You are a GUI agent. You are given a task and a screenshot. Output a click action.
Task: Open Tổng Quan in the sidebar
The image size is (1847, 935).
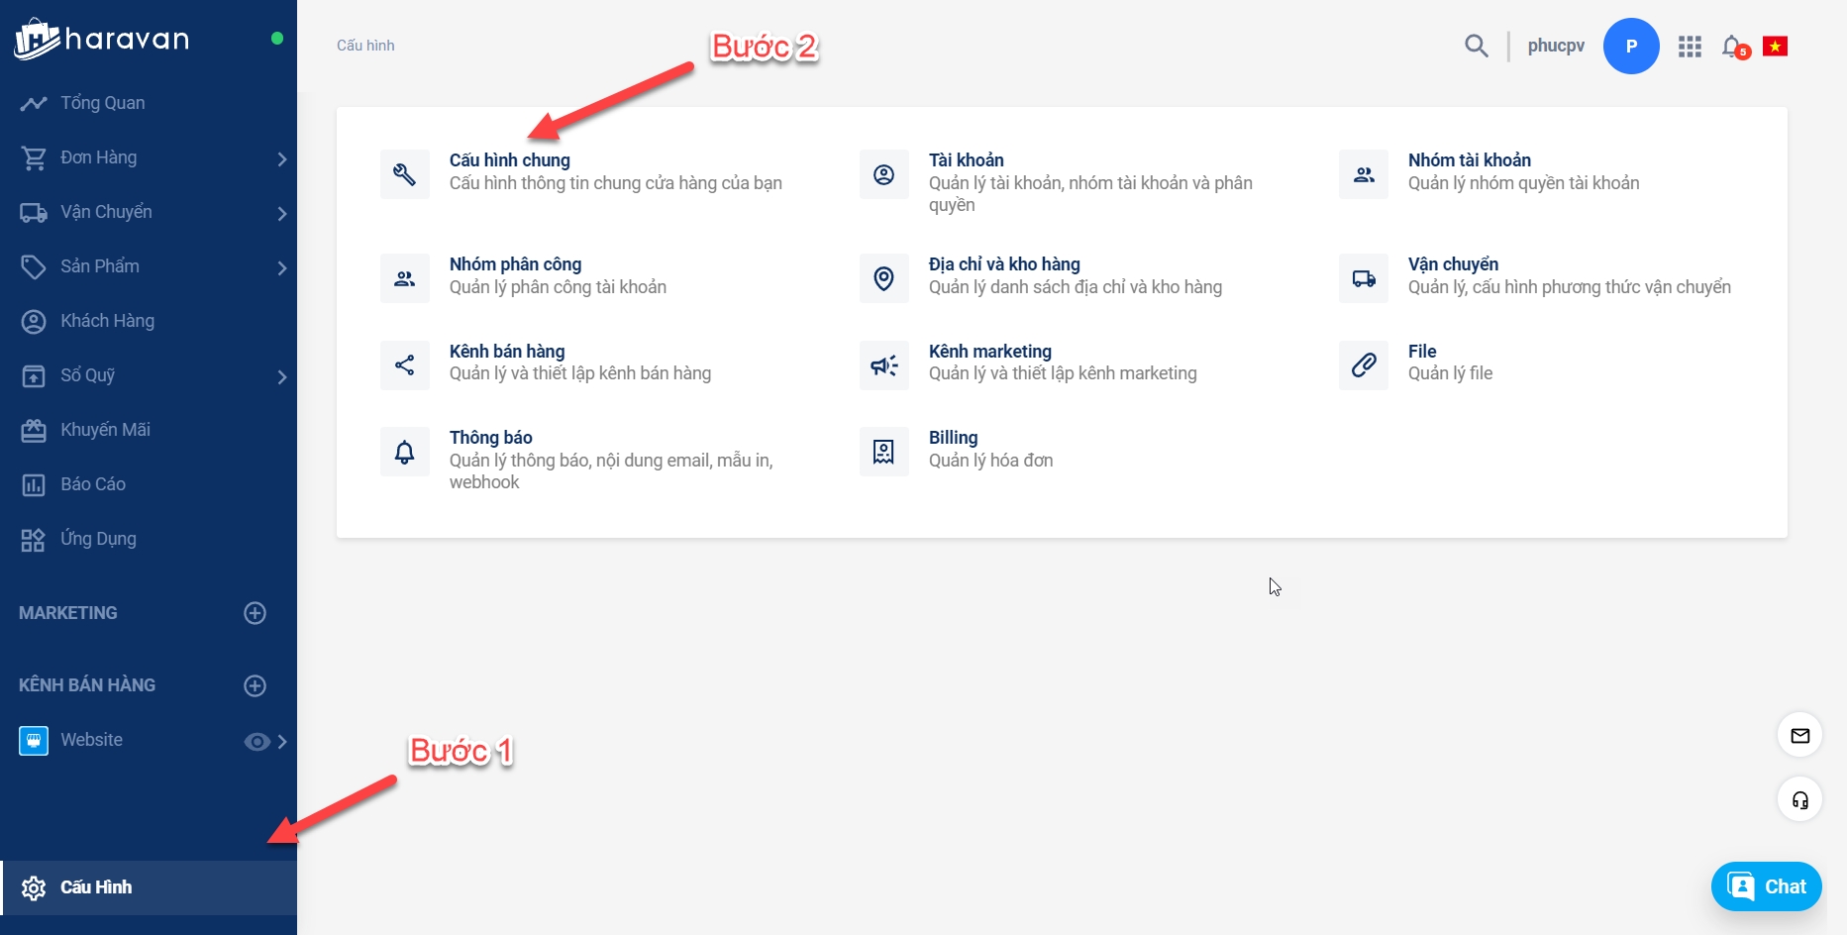[102, 103]
